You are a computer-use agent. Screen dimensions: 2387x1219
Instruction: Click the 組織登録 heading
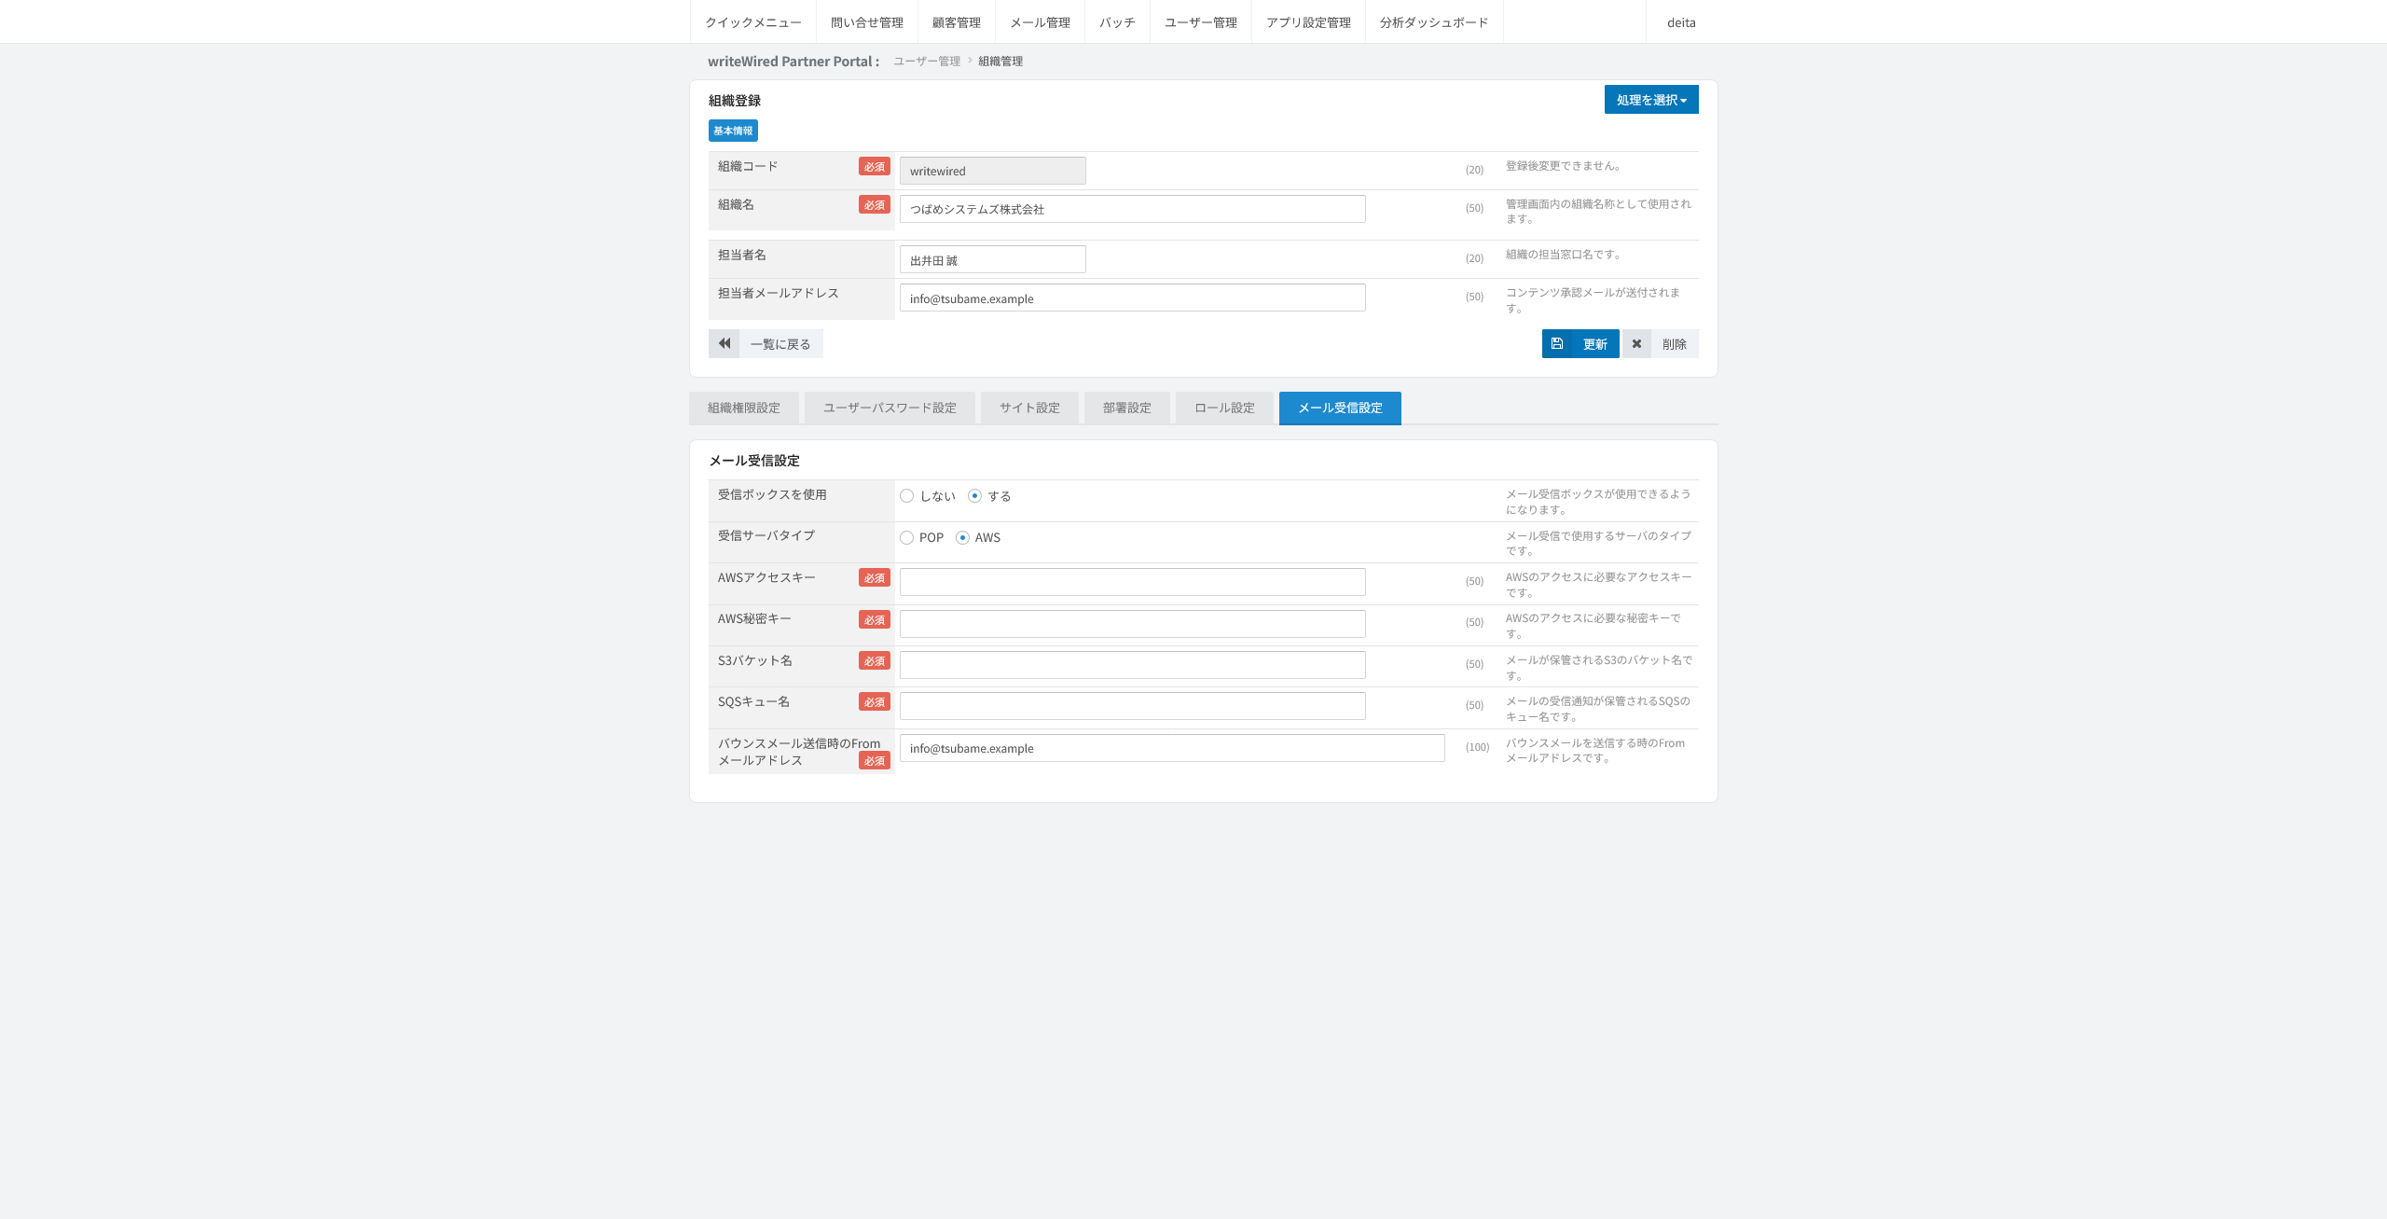[735, 101]
